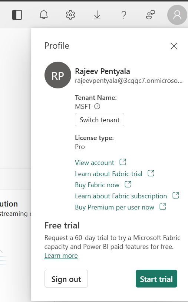Click the external-link icon beside Fabric subscription

pyautogui.click(x=176, y=195)
